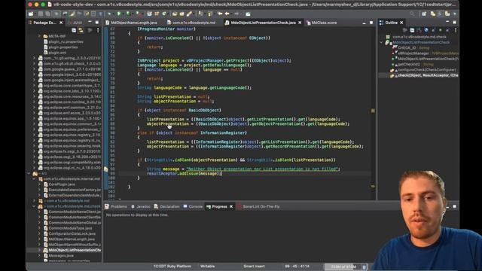Click Smart Insert status bar entry
Viewport: 482px width, 271px height.
254,266
